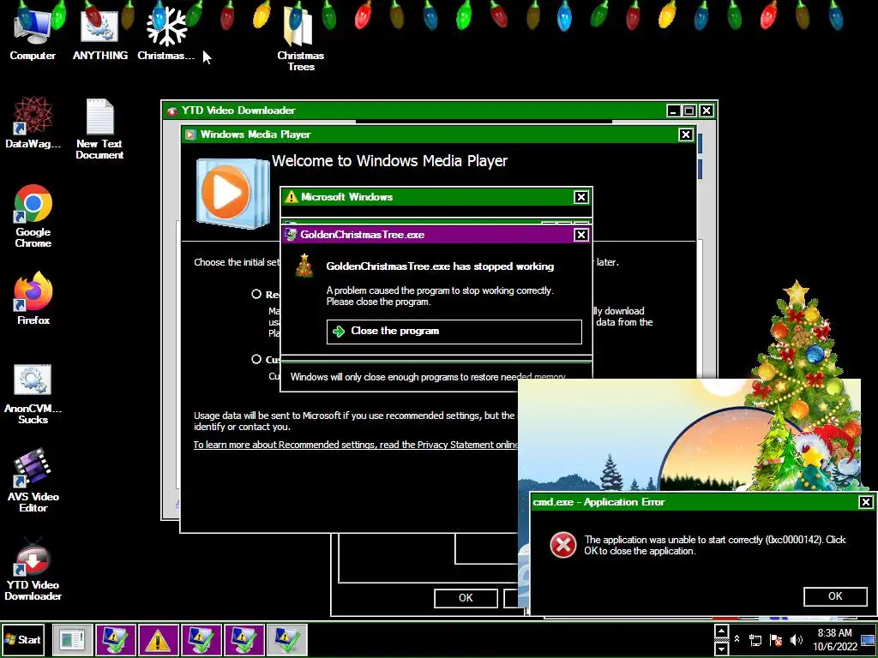Click the first taskbar button with window-list icon

pos(73,639)
